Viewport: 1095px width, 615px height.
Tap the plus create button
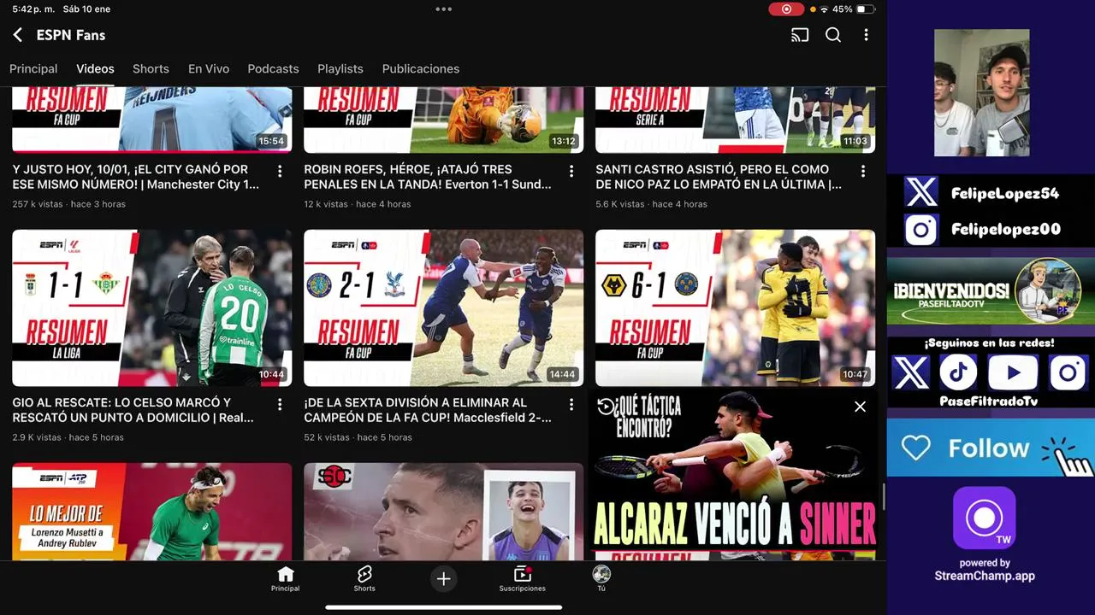[443, 579]
